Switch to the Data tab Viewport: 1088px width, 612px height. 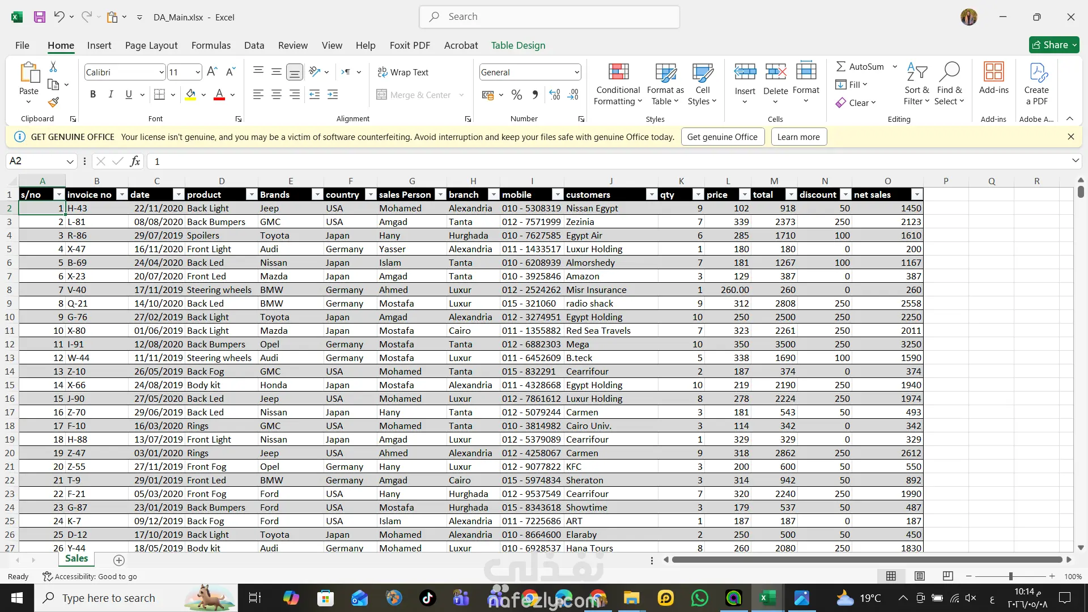(x=254, y=45)
